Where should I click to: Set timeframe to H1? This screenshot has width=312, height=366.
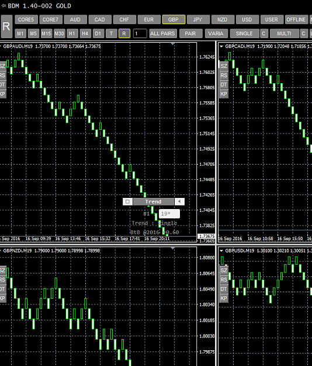point(72,33)
